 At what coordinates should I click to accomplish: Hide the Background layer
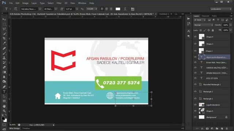click(195, 117)
